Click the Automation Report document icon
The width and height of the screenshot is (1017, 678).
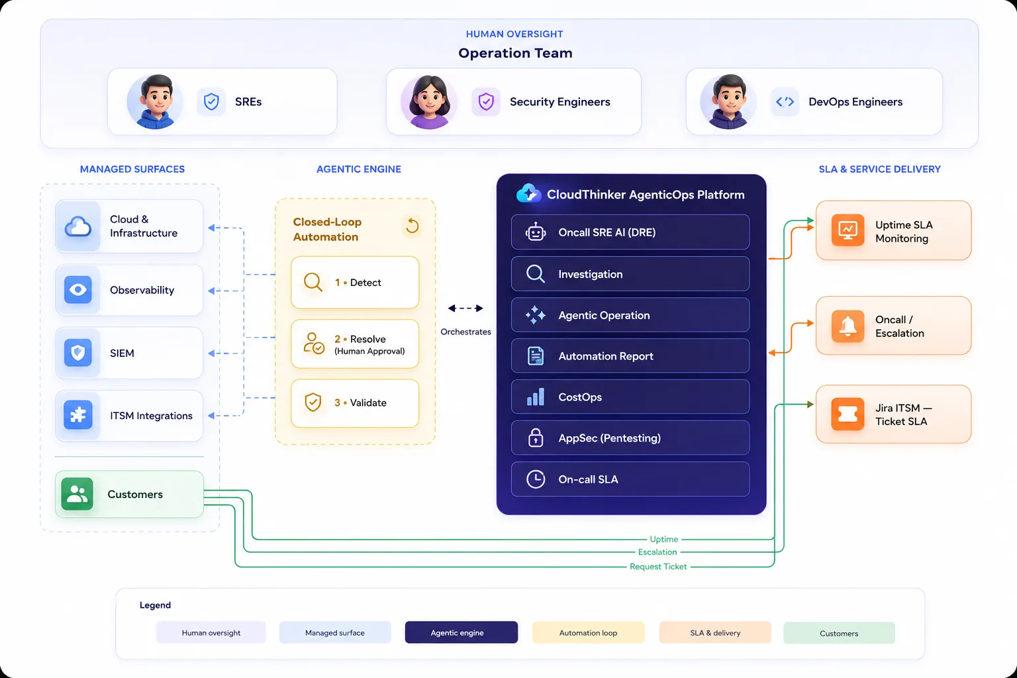pos(536,356)
